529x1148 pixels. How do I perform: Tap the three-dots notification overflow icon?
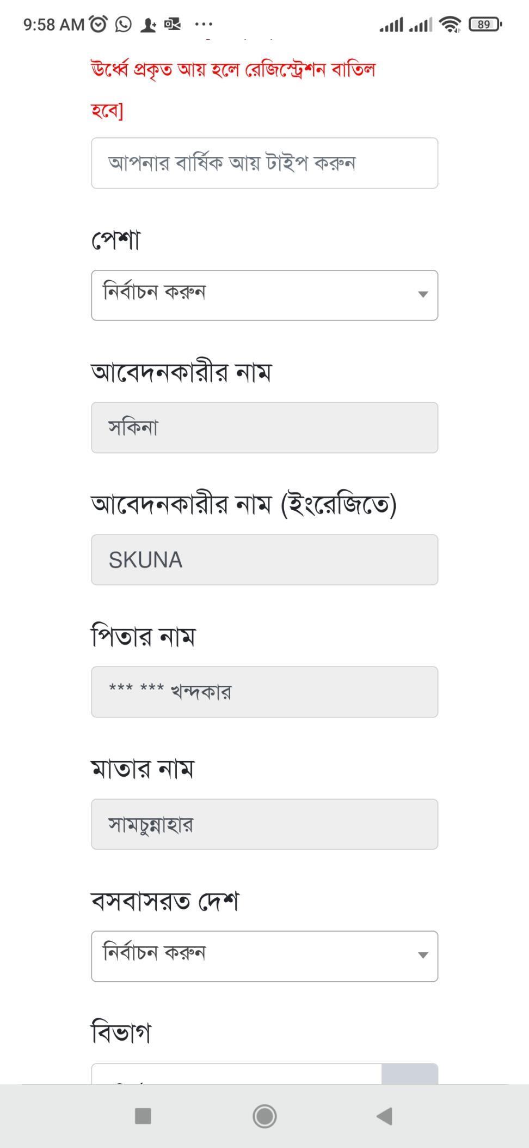[x=204, y=24]
